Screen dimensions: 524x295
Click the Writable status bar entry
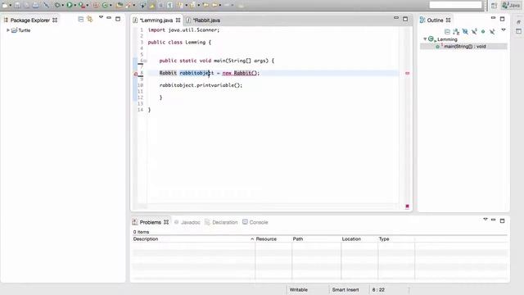(x=298, y=289)
